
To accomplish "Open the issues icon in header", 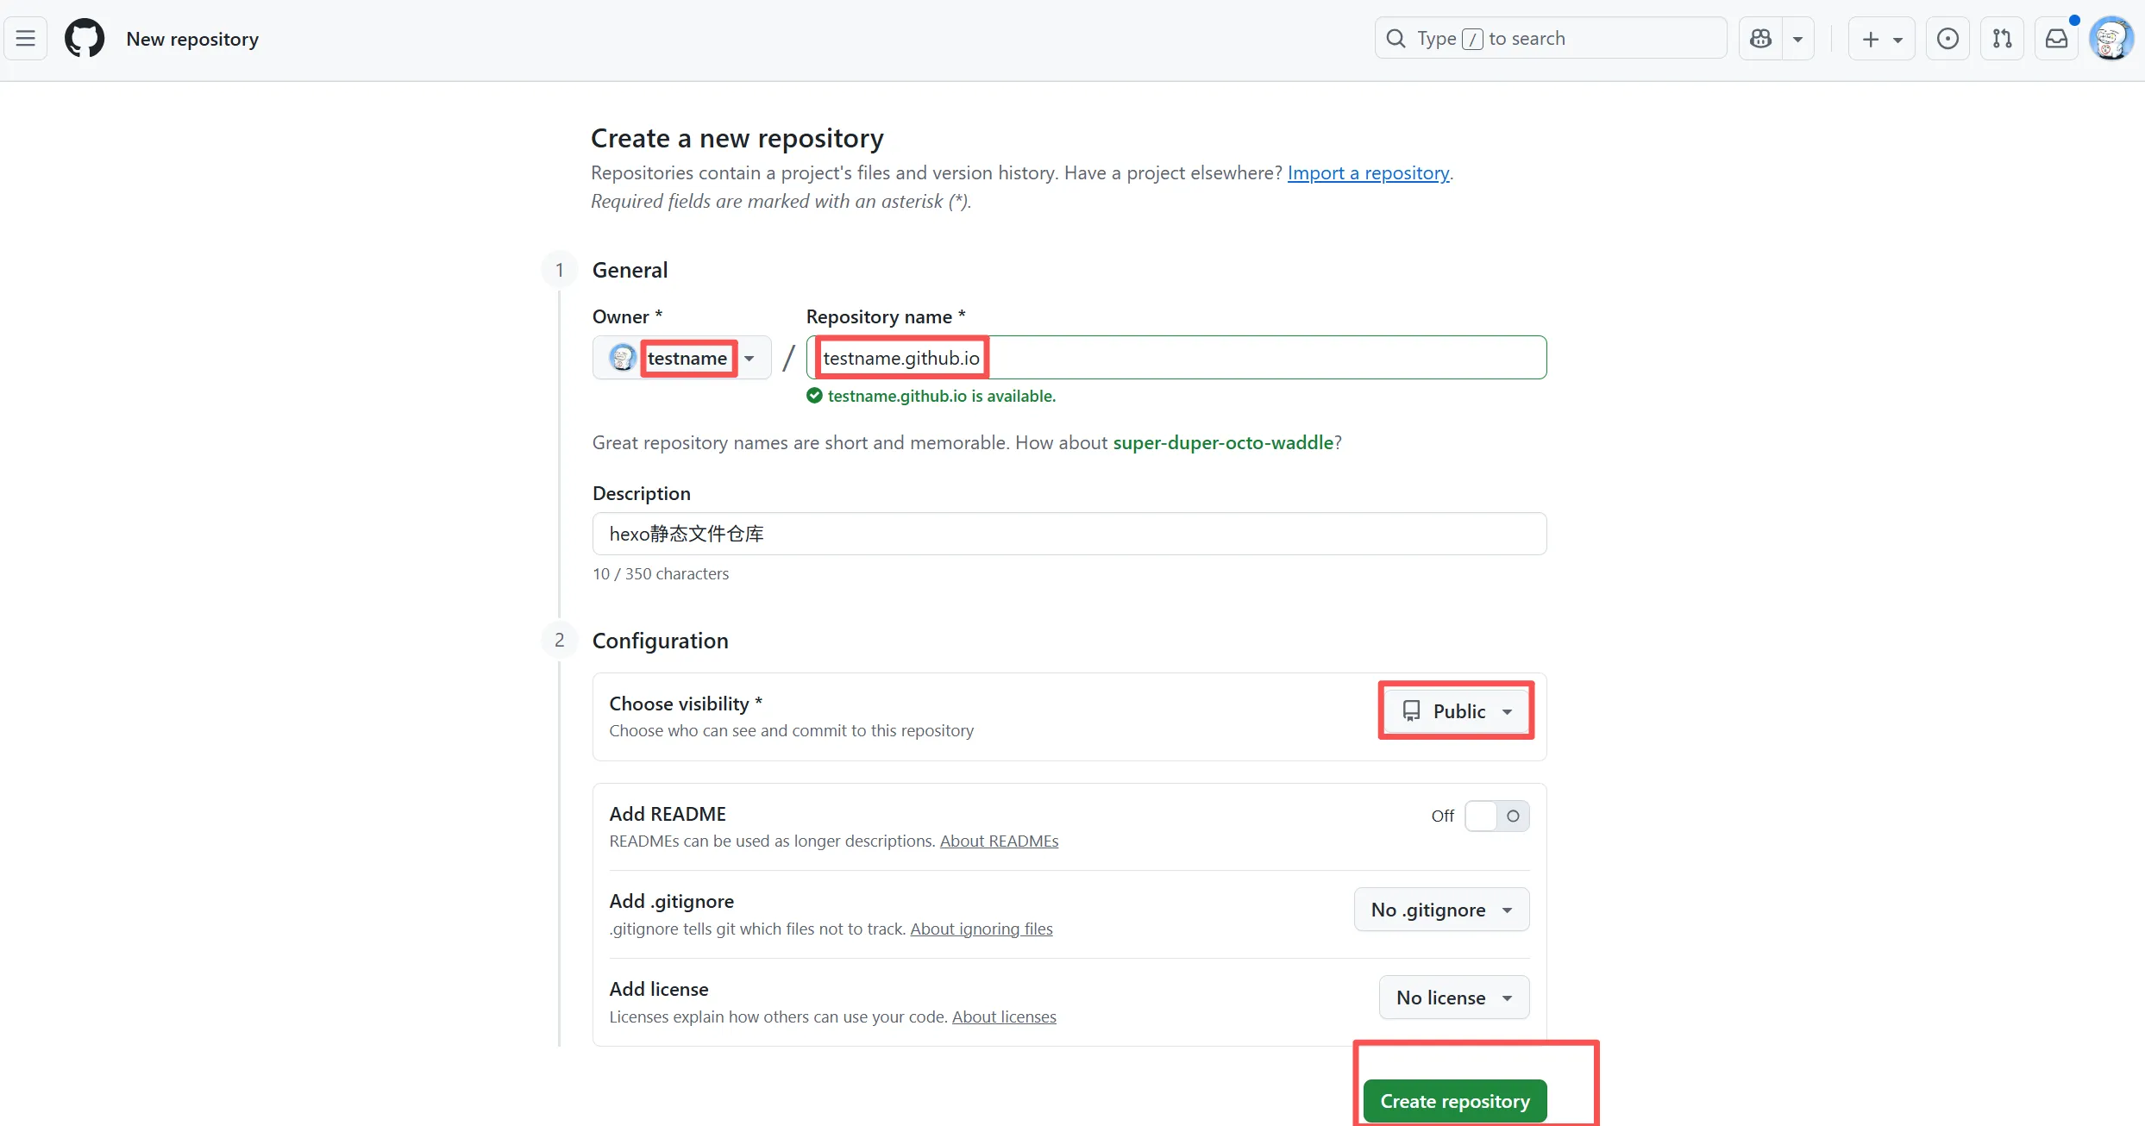I will pyautogui.click(x=1947, y=39).
